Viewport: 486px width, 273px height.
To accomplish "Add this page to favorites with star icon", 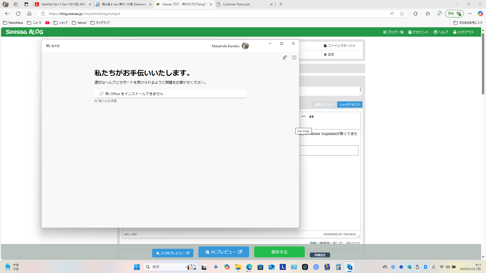I will [x=402, y=14].
